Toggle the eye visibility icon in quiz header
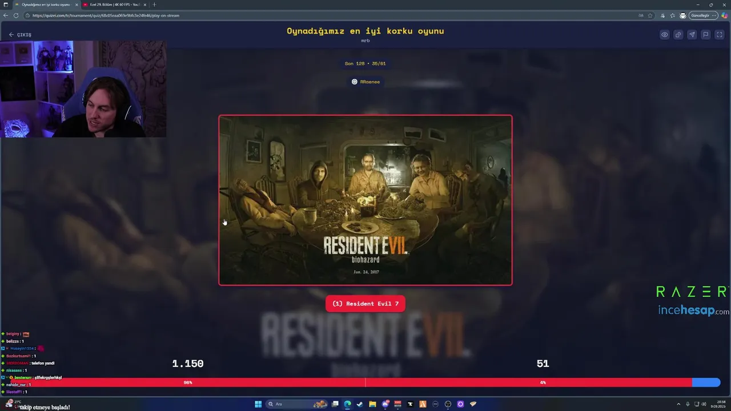 click(665, 35)
